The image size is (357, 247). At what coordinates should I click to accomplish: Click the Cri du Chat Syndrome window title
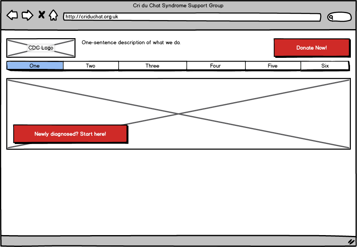pos(178,6)
